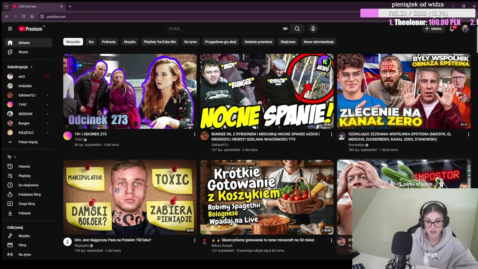Screen dimensions: 478x269
Task: Expand the Ty section header
Action: click(x=12, y=157)
